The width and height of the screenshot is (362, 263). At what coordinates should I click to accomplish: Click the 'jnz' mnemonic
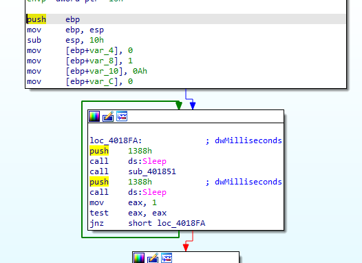tap(97, 224)
